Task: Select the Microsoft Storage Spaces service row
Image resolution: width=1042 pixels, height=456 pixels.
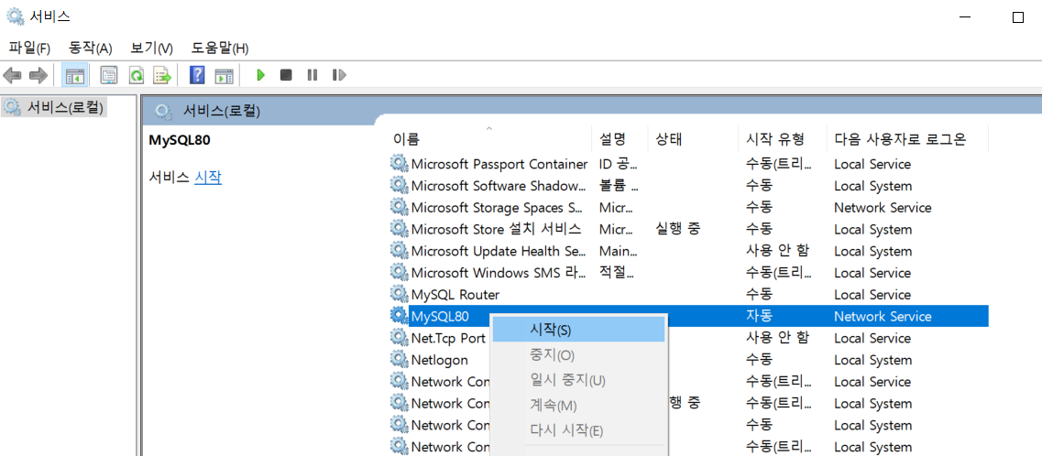Action: click(x=688, y=208)
